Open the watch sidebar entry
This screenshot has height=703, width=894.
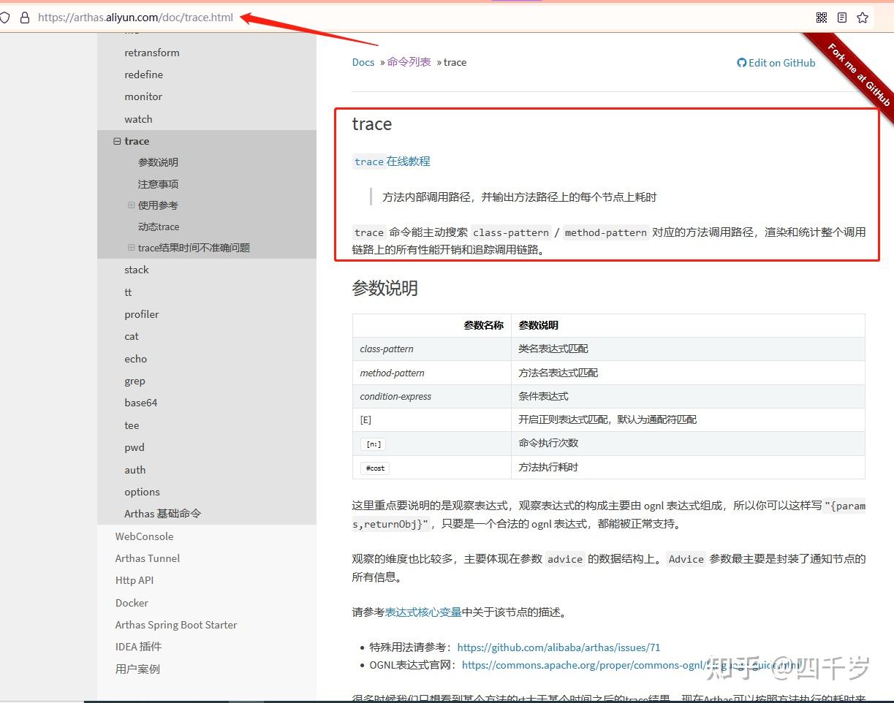138,119
